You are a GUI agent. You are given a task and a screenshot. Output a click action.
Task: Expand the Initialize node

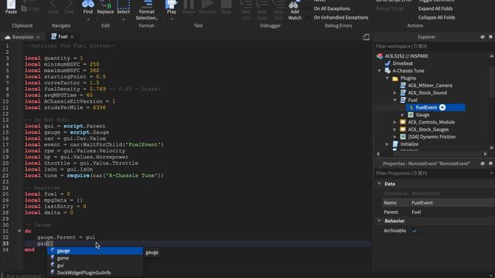(387, 144)
